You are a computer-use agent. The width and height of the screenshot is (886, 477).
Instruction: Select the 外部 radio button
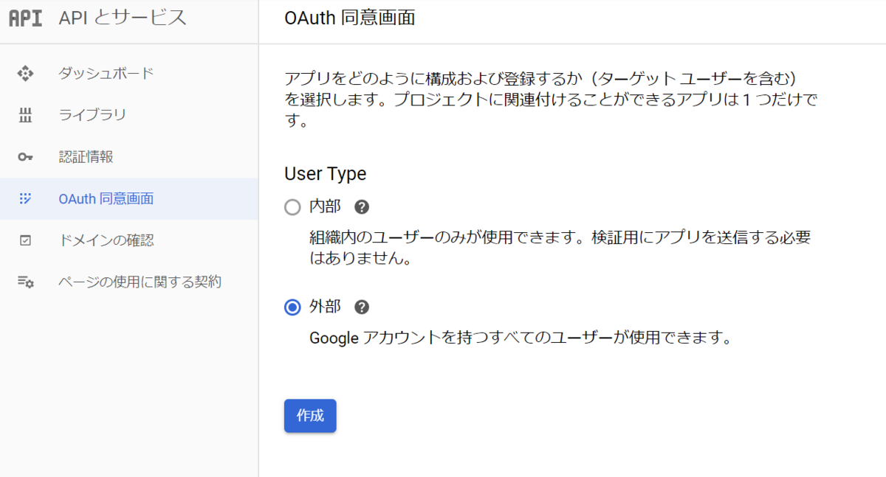pyautogui.click(x=292, y=307)
